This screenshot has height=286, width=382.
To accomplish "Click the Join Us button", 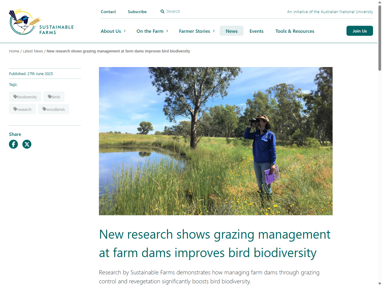I will point(360,31).
